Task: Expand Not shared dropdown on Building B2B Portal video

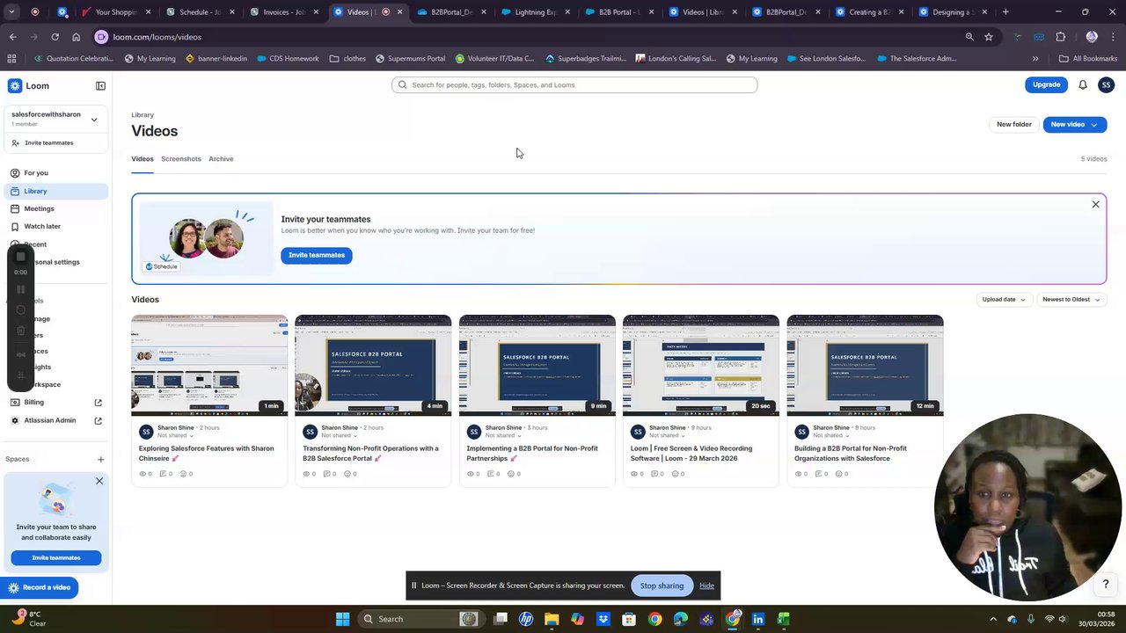Action: [x=831, y=435]
